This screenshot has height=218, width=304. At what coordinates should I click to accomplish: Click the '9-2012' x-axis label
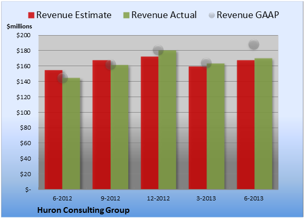(110, 198)
